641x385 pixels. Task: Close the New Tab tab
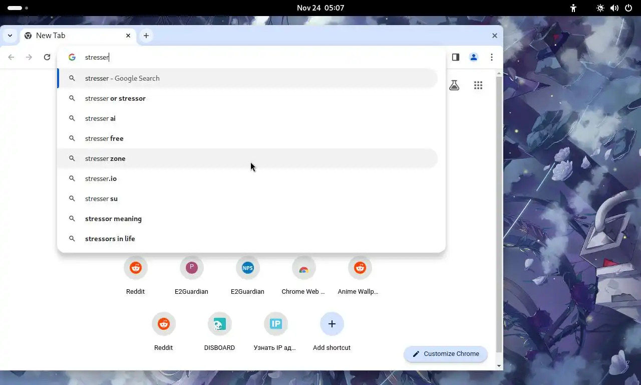128,36
